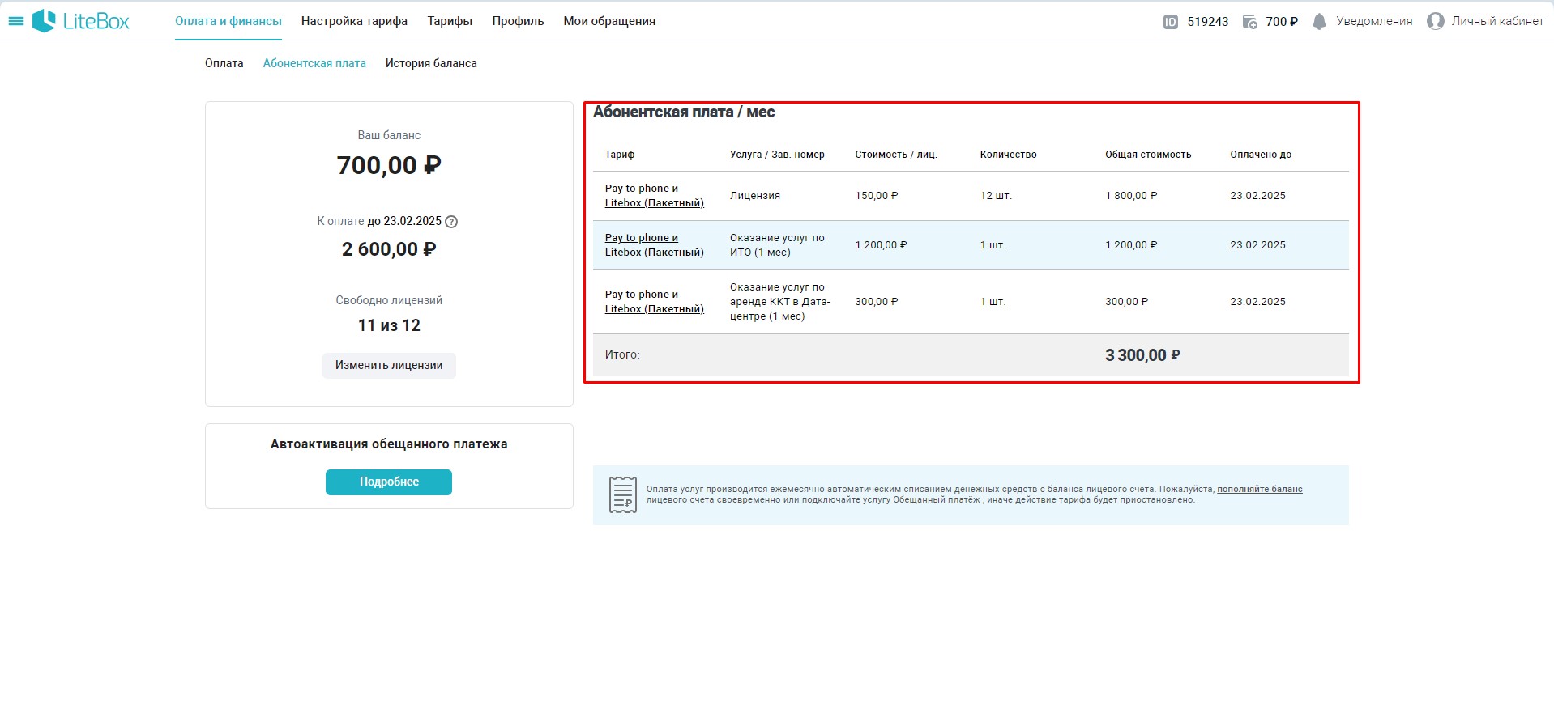Click free licenses value 11 из 12
Viewport: 1554px width, 713px height.
389,325
